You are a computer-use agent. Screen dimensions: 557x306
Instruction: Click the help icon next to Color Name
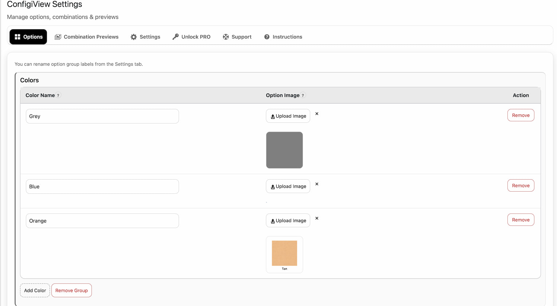pos(58,95)
